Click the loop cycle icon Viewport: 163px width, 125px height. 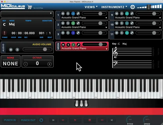(x=41, y=120)
